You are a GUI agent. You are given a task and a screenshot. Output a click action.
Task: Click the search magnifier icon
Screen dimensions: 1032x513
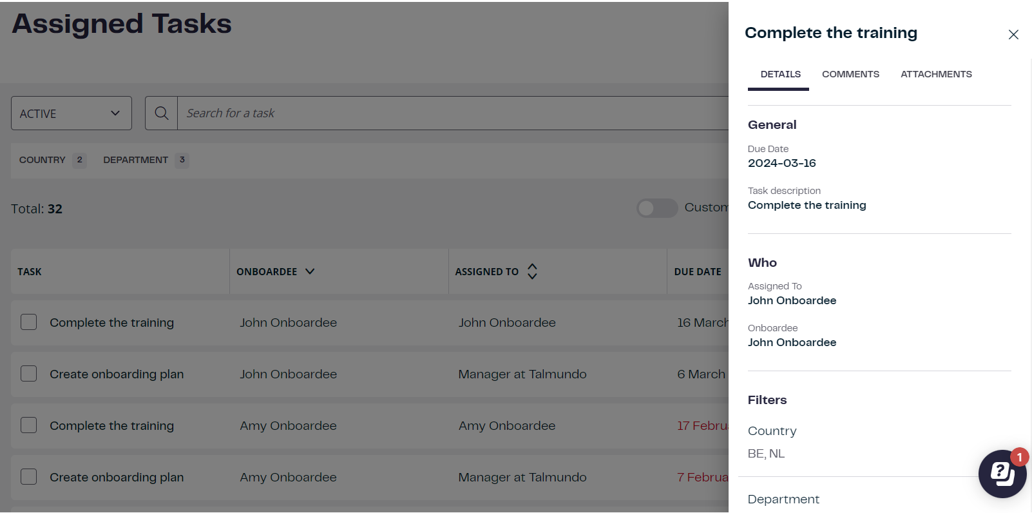point(162,113)
